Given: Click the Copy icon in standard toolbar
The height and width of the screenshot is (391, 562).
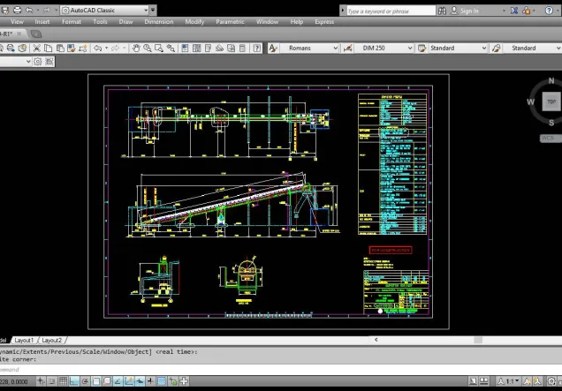Looking at the screenshot, I should [x=48, y=48].
